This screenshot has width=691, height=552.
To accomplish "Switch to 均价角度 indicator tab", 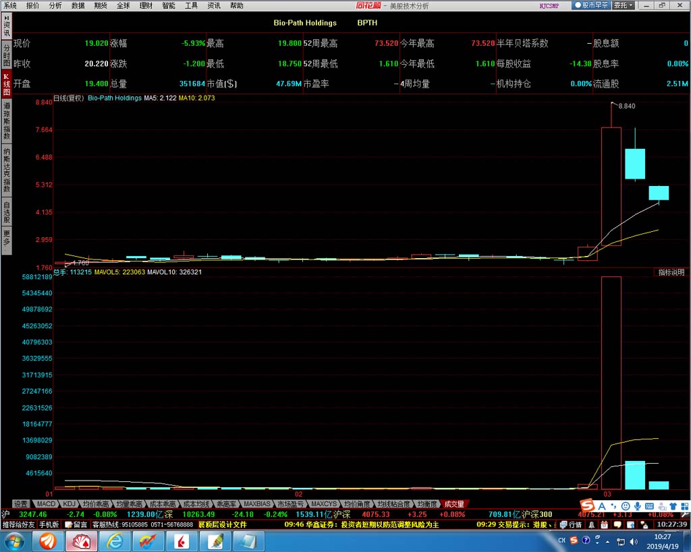I will [357, 504].
